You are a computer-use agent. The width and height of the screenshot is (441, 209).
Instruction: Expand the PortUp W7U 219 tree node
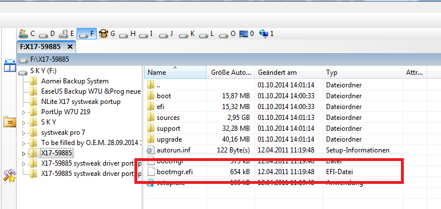pyautogui.click(x=23, y=112)
